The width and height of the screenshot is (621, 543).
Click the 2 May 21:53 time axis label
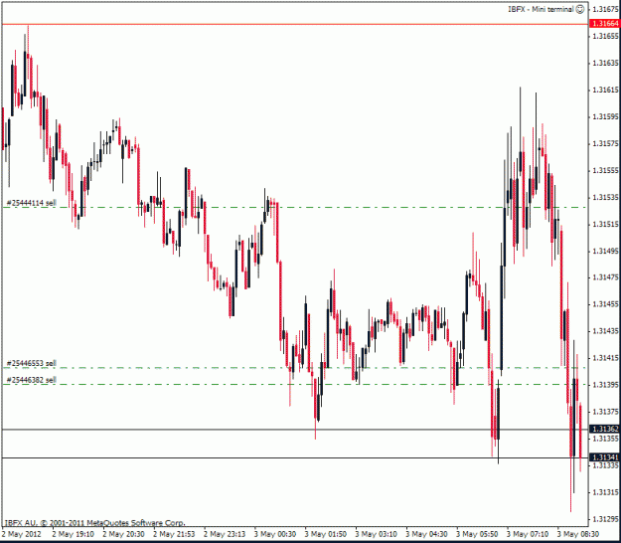(x=174, y=534)
